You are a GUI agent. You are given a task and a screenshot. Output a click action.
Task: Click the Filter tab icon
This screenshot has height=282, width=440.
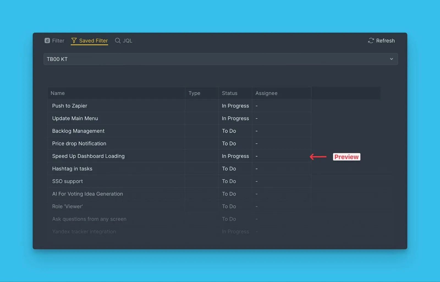click(x=47, y=41)
